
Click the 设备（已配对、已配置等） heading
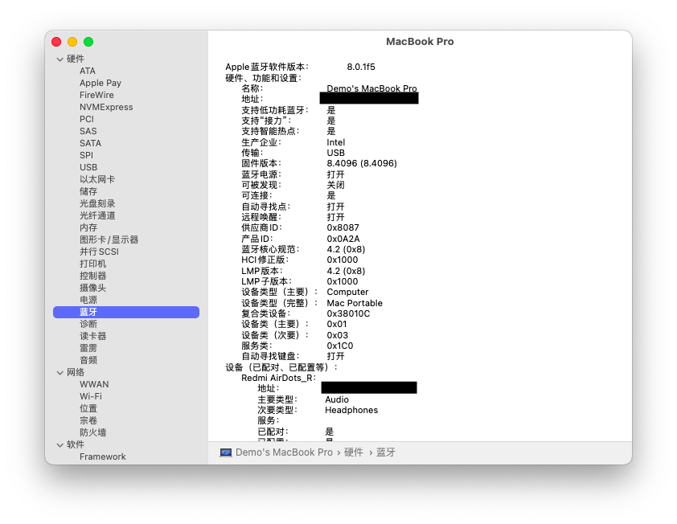pos(281,367)
